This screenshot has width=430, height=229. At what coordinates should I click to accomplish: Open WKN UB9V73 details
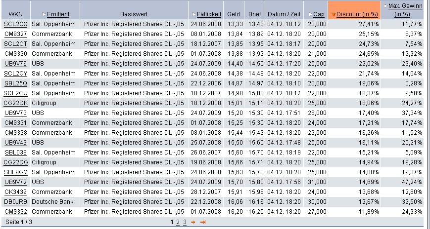(16, 113)
